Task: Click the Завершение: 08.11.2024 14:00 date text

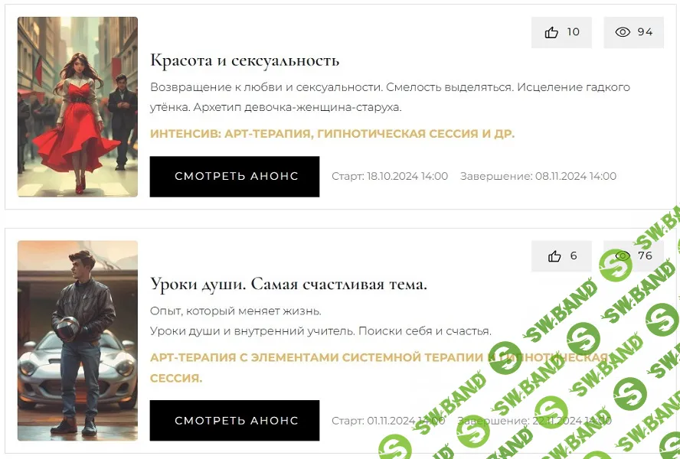Action: pos(538,177)
